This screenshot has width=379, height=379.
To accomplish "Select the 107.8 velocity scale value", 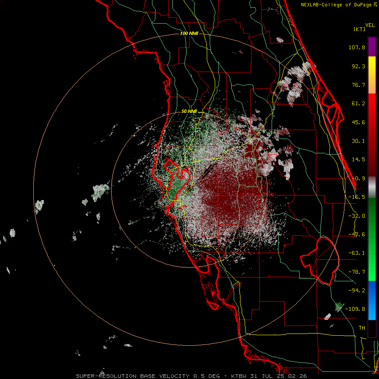I will (x=357, y=47).
